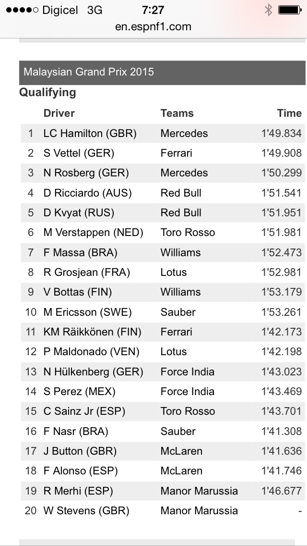
Task: Click the Qualifying section heading
Action: [47, 92]
